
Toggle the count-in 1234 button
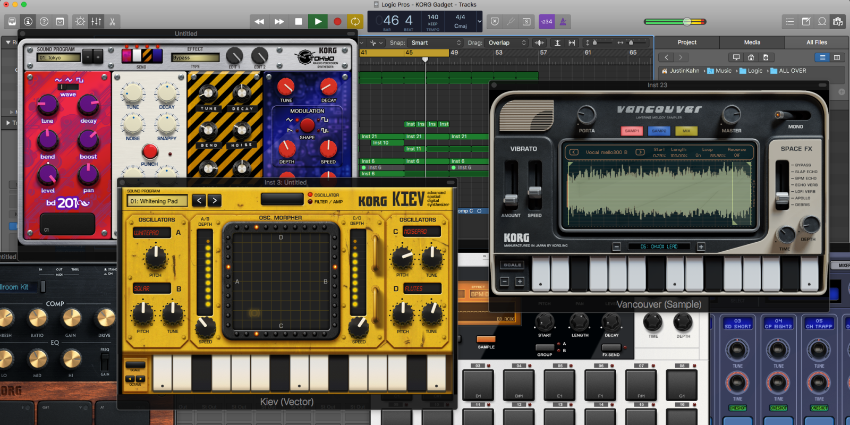point(546,22)
